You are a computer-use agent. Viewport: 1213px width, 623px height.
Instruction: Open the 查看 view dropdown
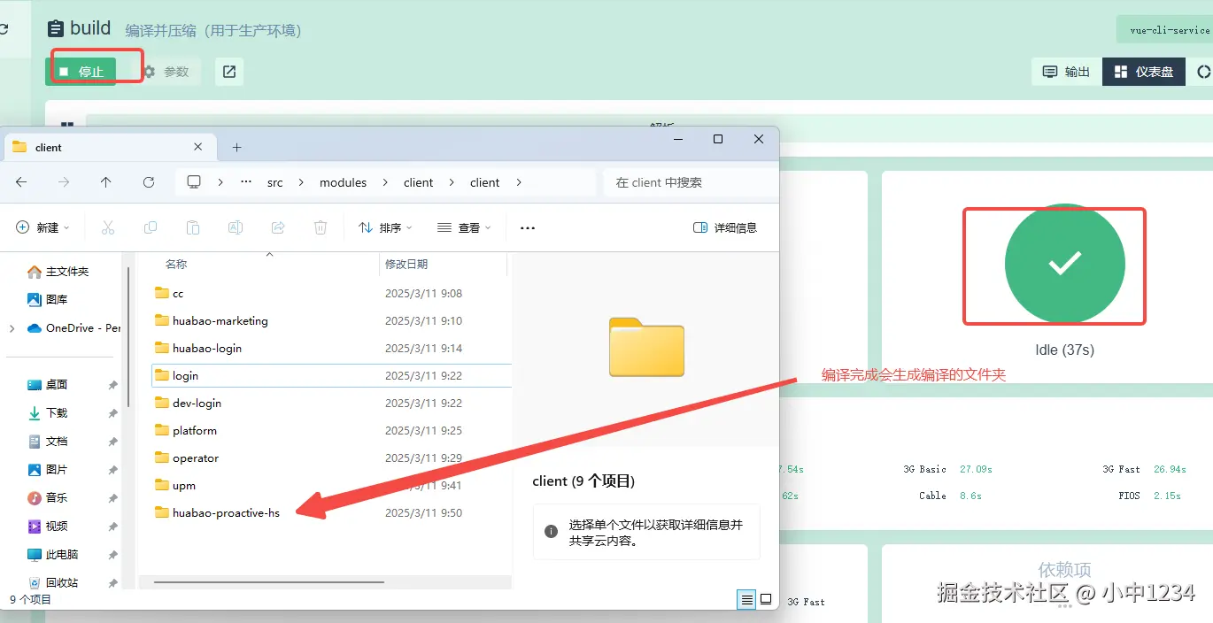click(x=465, y=227)
